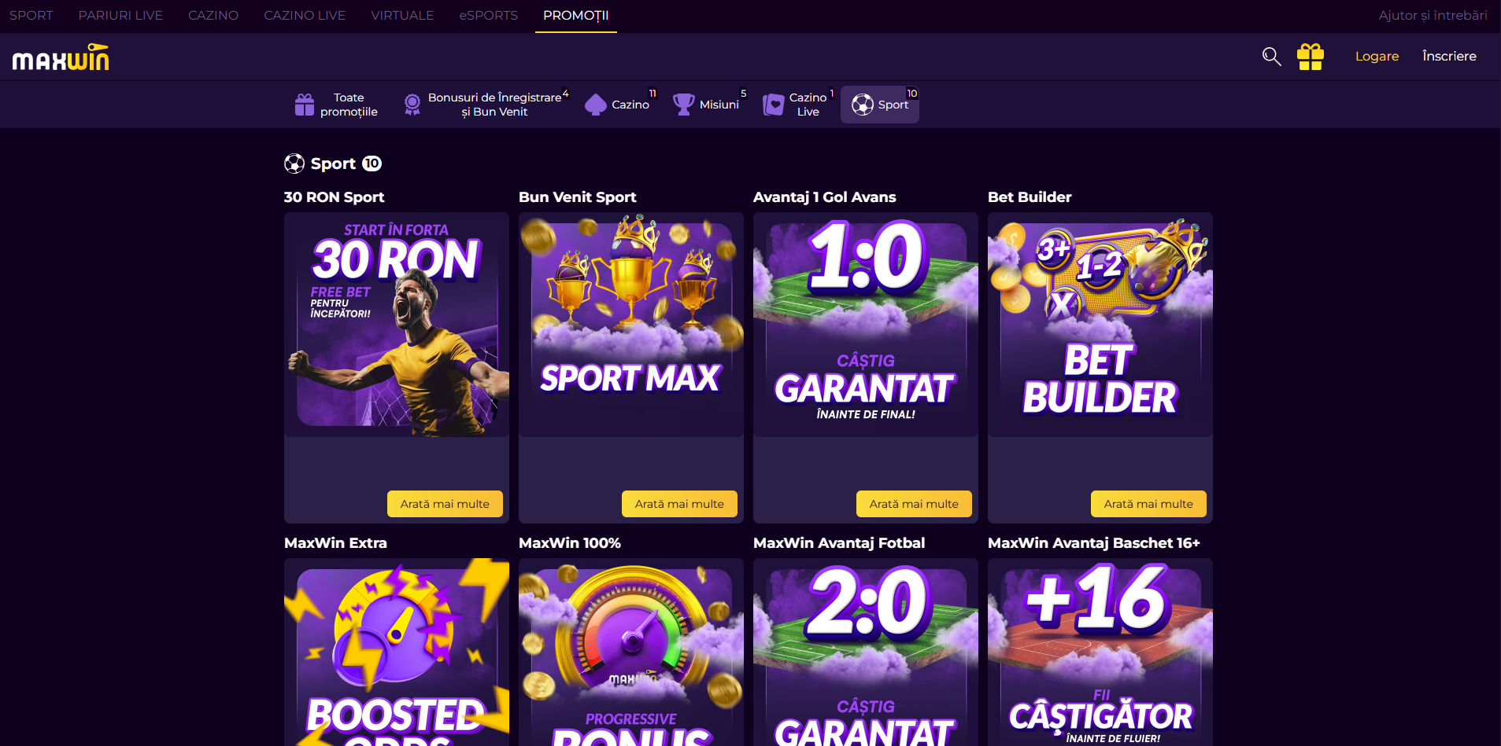
Task: Click the spade icon for Cazino promotions
Action: [596, 105]
